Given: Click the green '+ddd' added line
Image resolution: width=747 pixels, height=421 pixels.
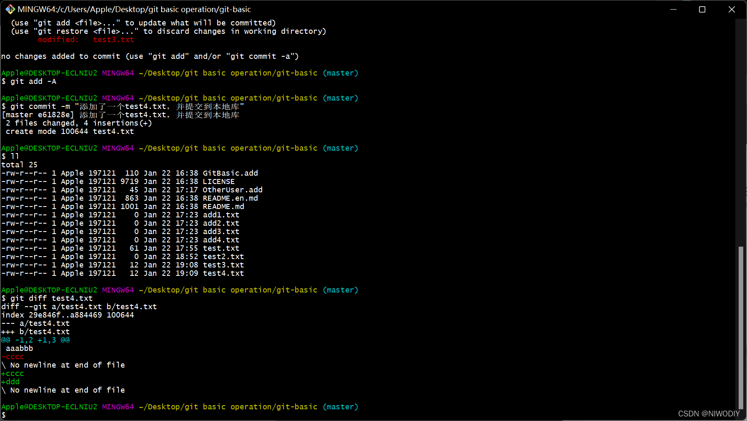Looking at the screenshot, I should [10, 382].
